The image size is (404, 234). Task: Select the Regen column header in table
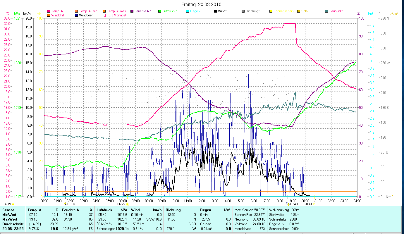click(x=205, y=210)
